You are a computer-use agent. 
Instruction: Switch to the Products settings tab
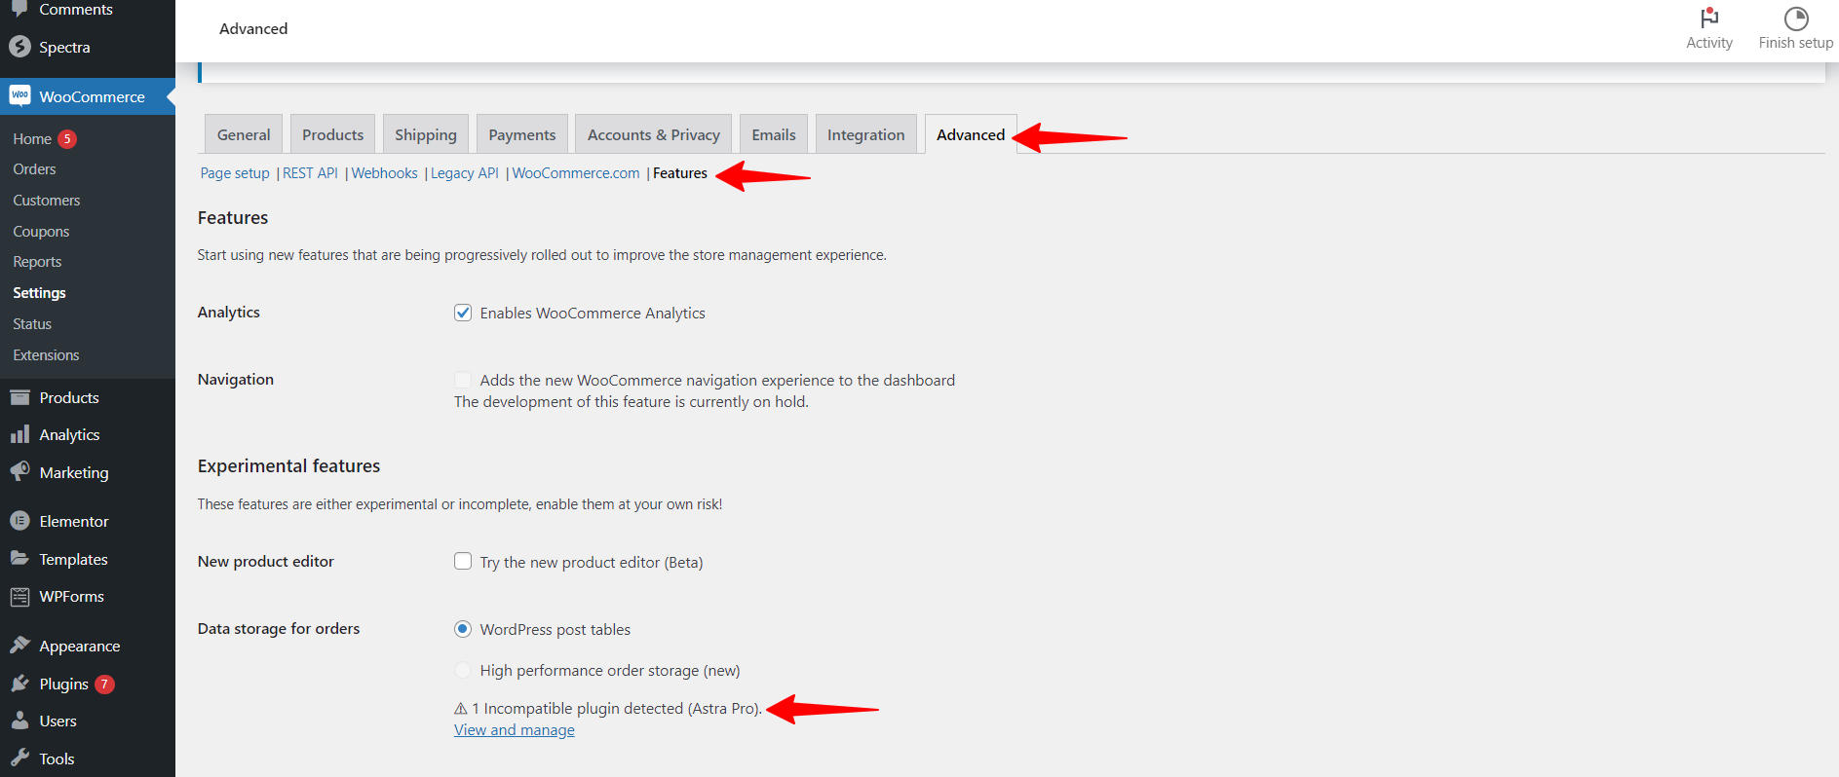(332, 134)
